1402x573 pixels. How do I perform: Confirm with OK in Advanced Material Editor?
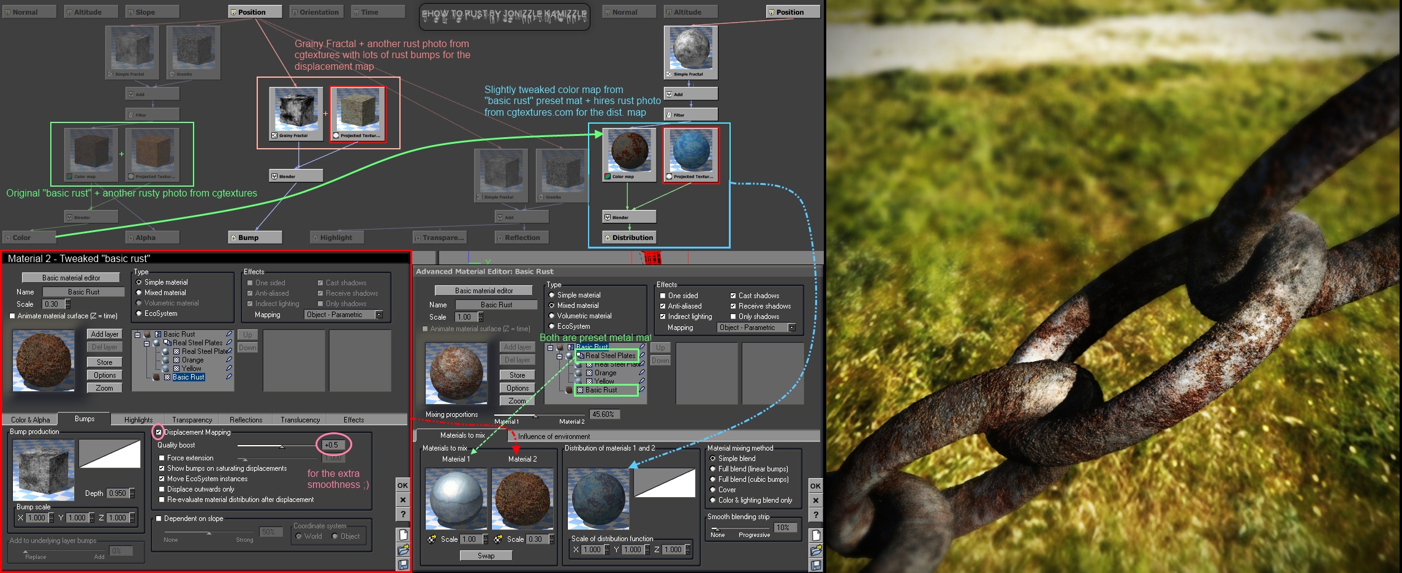coord(815,486)
